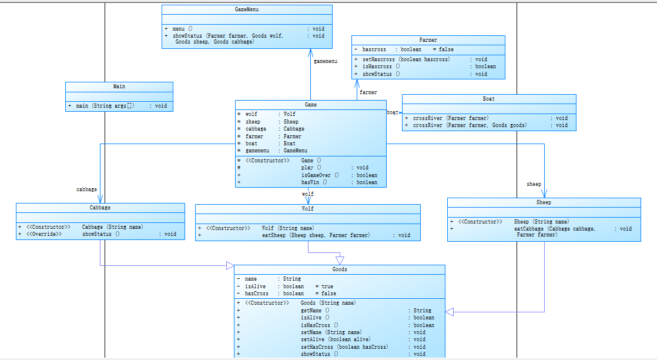Select eatCabbage method in Sheep class

(541, 232)
